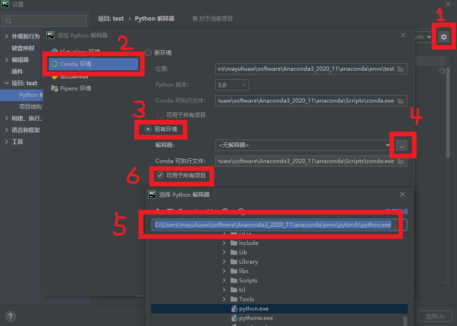Image resolution: width=457 pixels, height=326 pixels.
Task: Click the Tools folder icon
Action: [x=234, y=299]
